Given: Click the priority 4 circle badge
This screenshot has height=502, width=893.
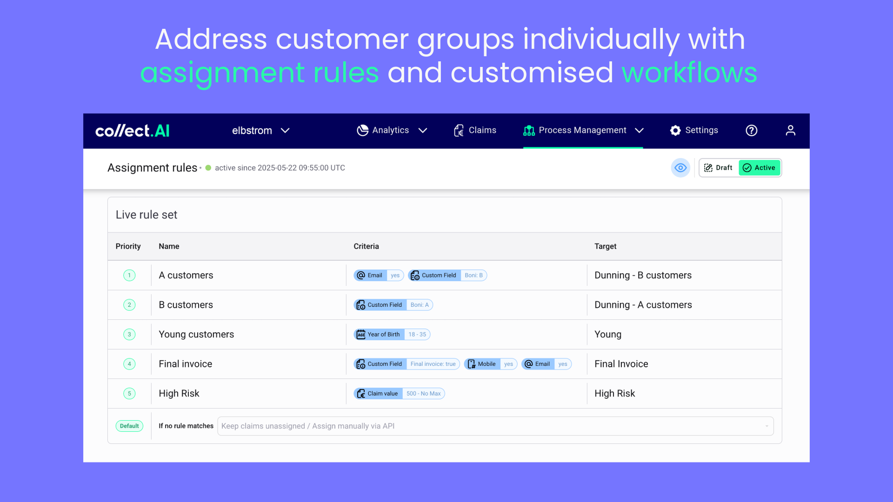Looking at the screenshot, I should (129, 364).
